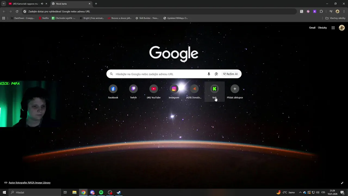Open Spotify from the taskbar
The image size is (348, 196).
[101, 192]
